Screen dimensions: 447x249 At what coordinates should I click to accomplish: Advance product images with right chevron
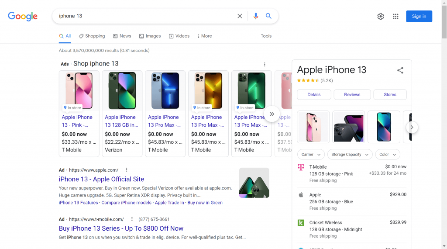(x=412, y=127)
